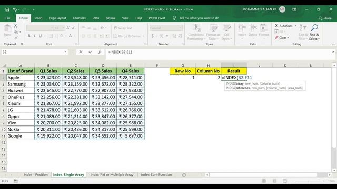Click the Column No header cell
The image size is (337, 189).
(208, 71)
